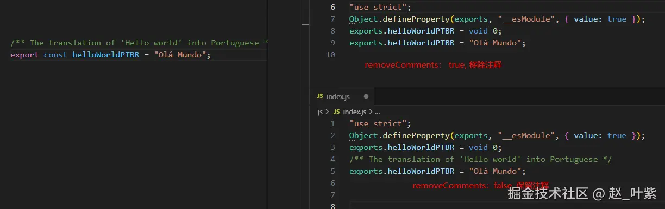The height and width of the screenshot is (209, 665).
Task: Click 'value: true' on line 7 of the upper editor
Action: pyautogui.click(x=600, y=19)
